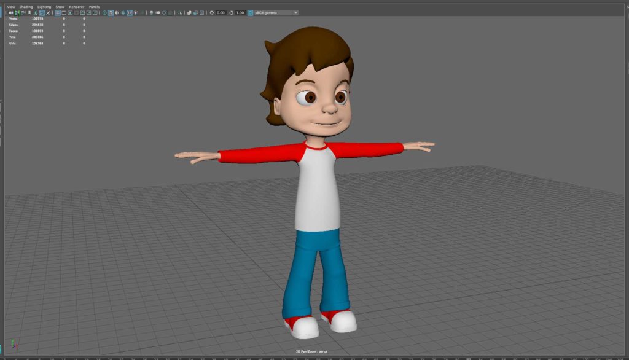Toggle the viewport Grid display button

[58, 12]
